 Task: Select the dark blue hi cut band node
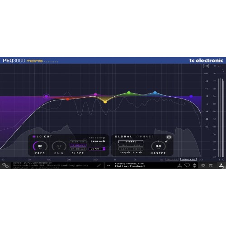click(191, 96)
